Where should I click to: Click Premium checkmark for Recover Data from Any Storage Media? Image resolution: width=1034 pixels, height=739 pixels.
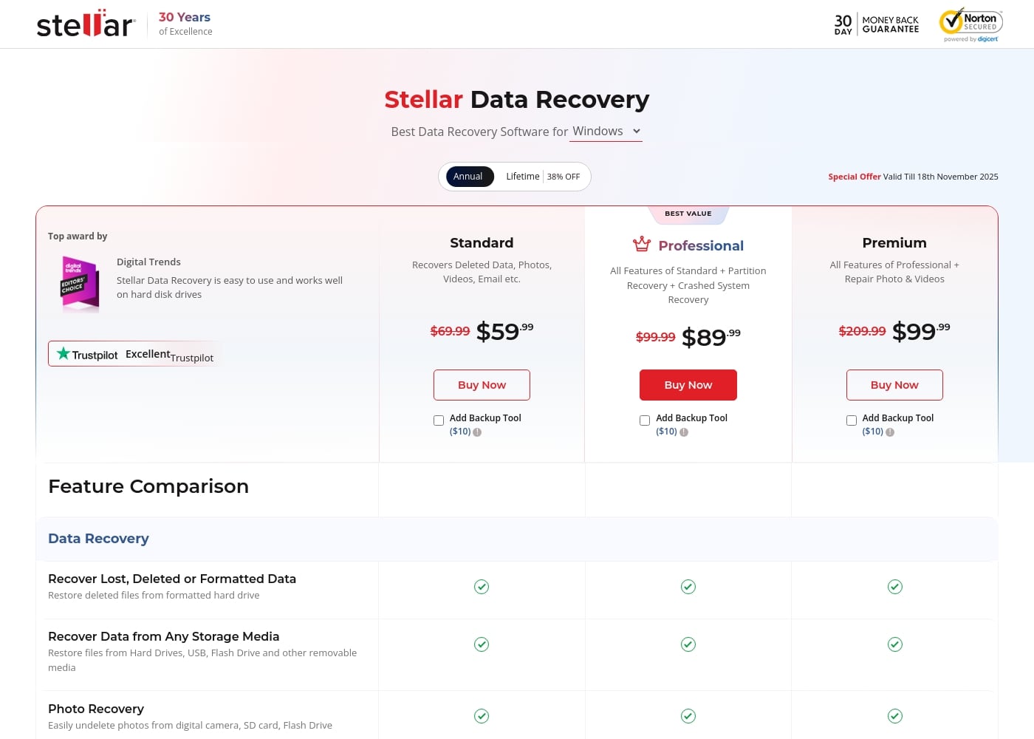[x=895, y=644]
